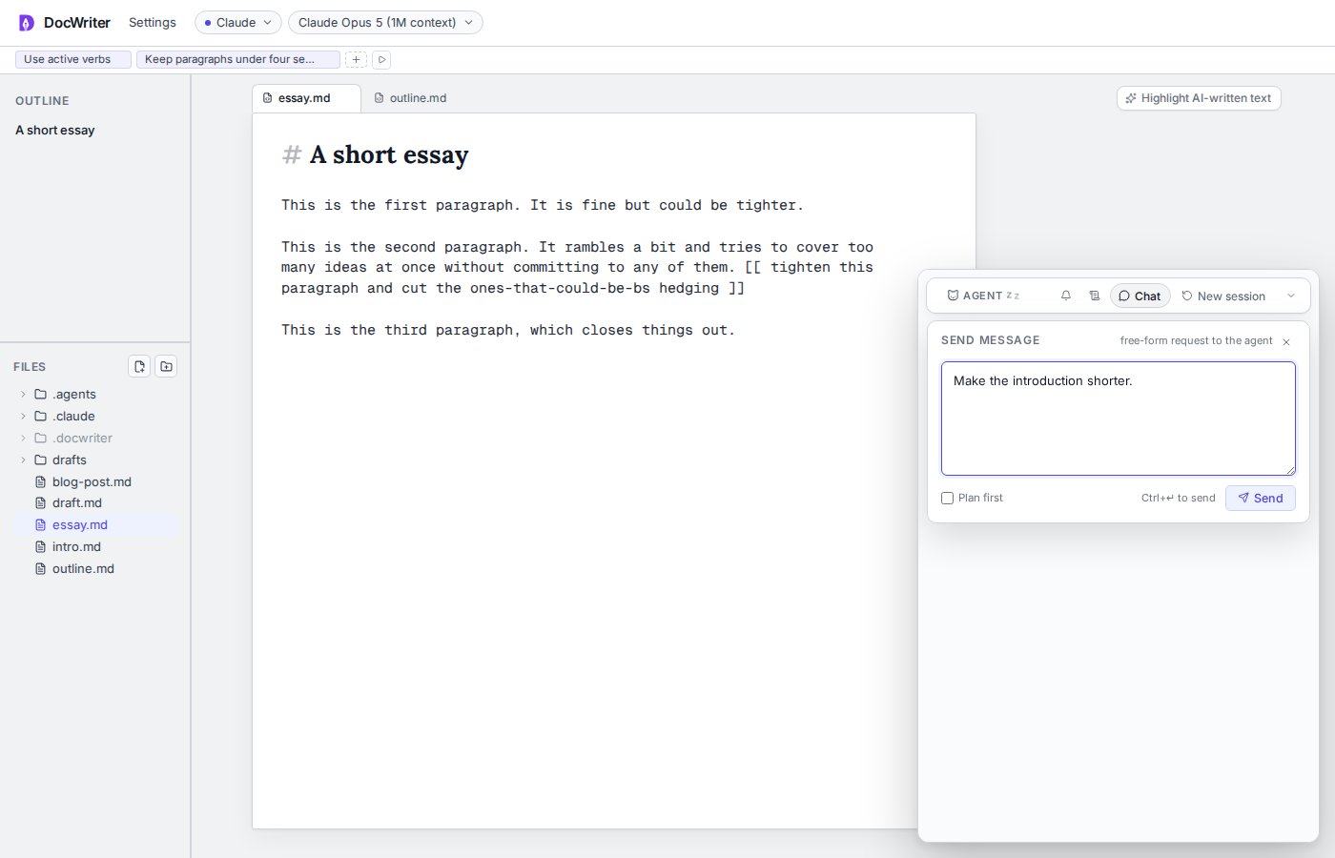The image size is (1335, 858).
Task: Enable the Plan first checkbox
Action: [947, 498]
